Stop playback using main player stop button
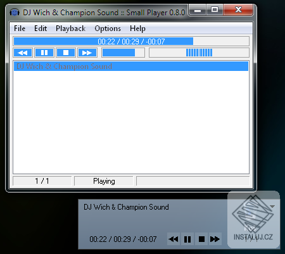The height and width of the screenshot is (254, 285). pos(66,53)
